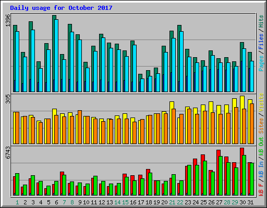This screenshot has width=267, height=208.
Task: Click day label 26 on the x-axis
Action: tap(211, 202)
